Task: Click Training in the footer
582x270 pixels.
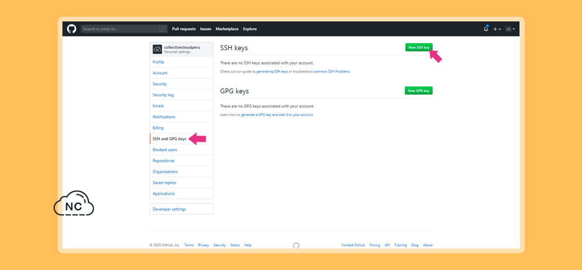Action: click(400, 245)
